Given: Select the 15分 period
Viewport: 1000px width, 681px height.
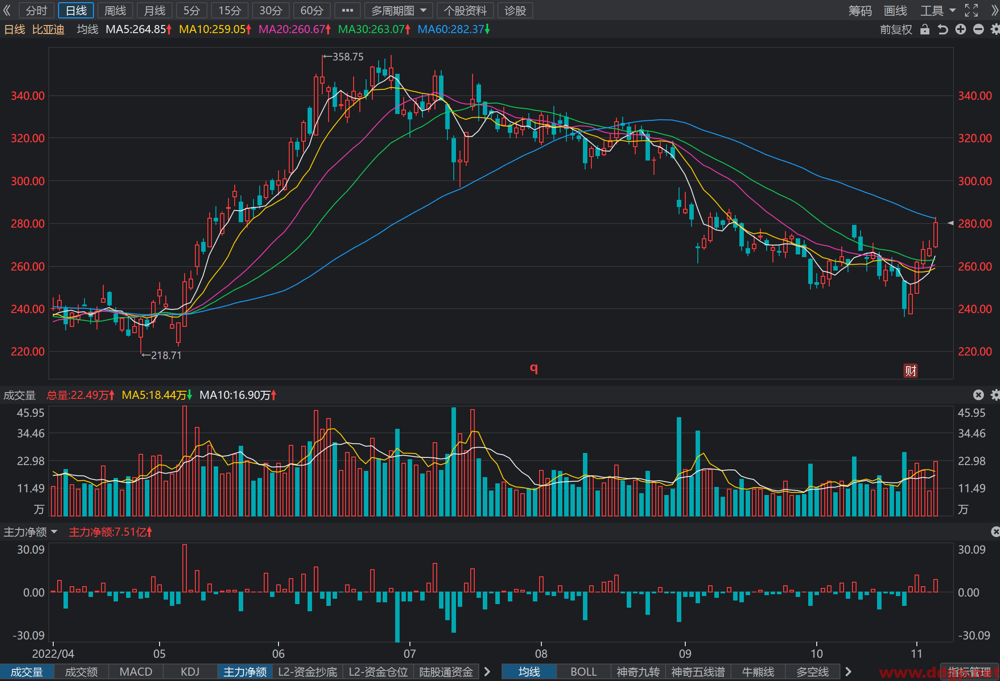Looking at the screenshot, I should point(230,10).
